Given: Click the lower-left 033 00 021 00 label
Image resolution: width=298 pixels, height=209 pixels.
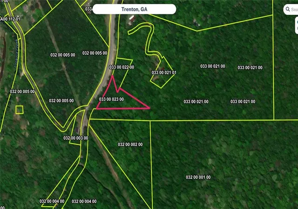Looking at the screenshot, I should (x=196, y=102).
